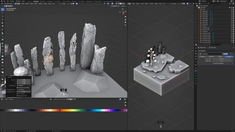This screenshot has height=132, width=235.
Task: Switch to face select mode
Action: pyautogui.click(x=19, y=4)
